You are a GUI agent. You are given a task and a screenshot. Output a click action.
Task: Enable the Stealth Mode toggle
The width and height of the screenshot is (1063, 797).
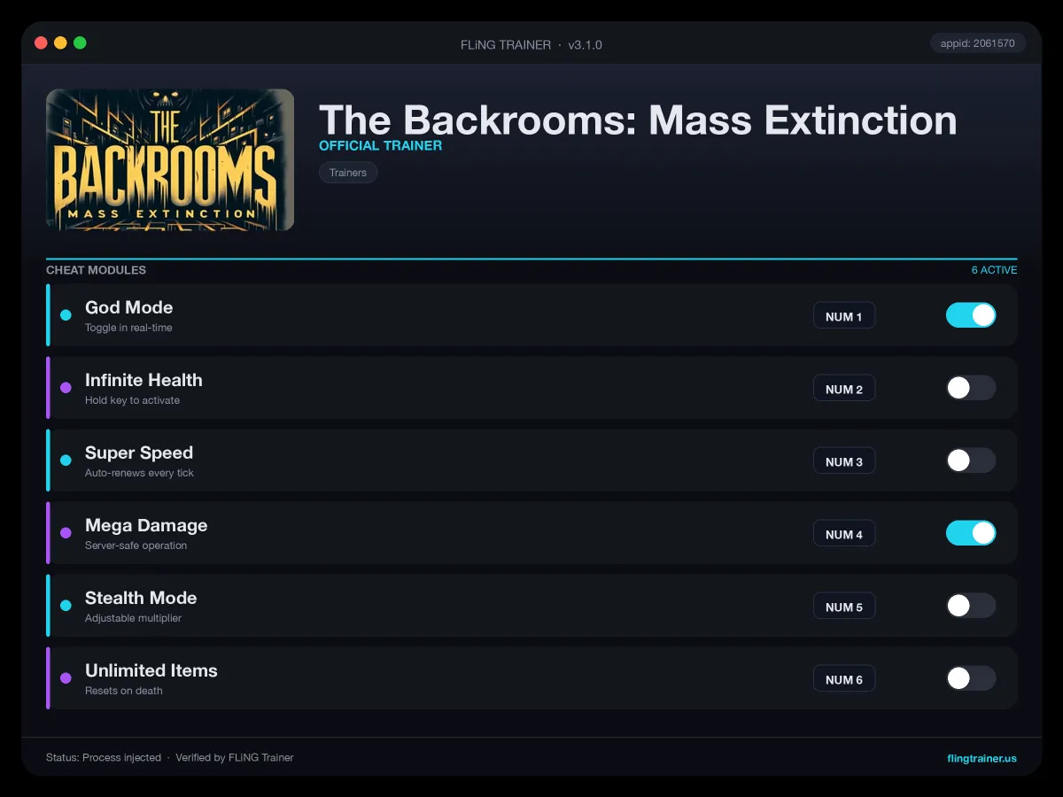(x=971, y=606)
